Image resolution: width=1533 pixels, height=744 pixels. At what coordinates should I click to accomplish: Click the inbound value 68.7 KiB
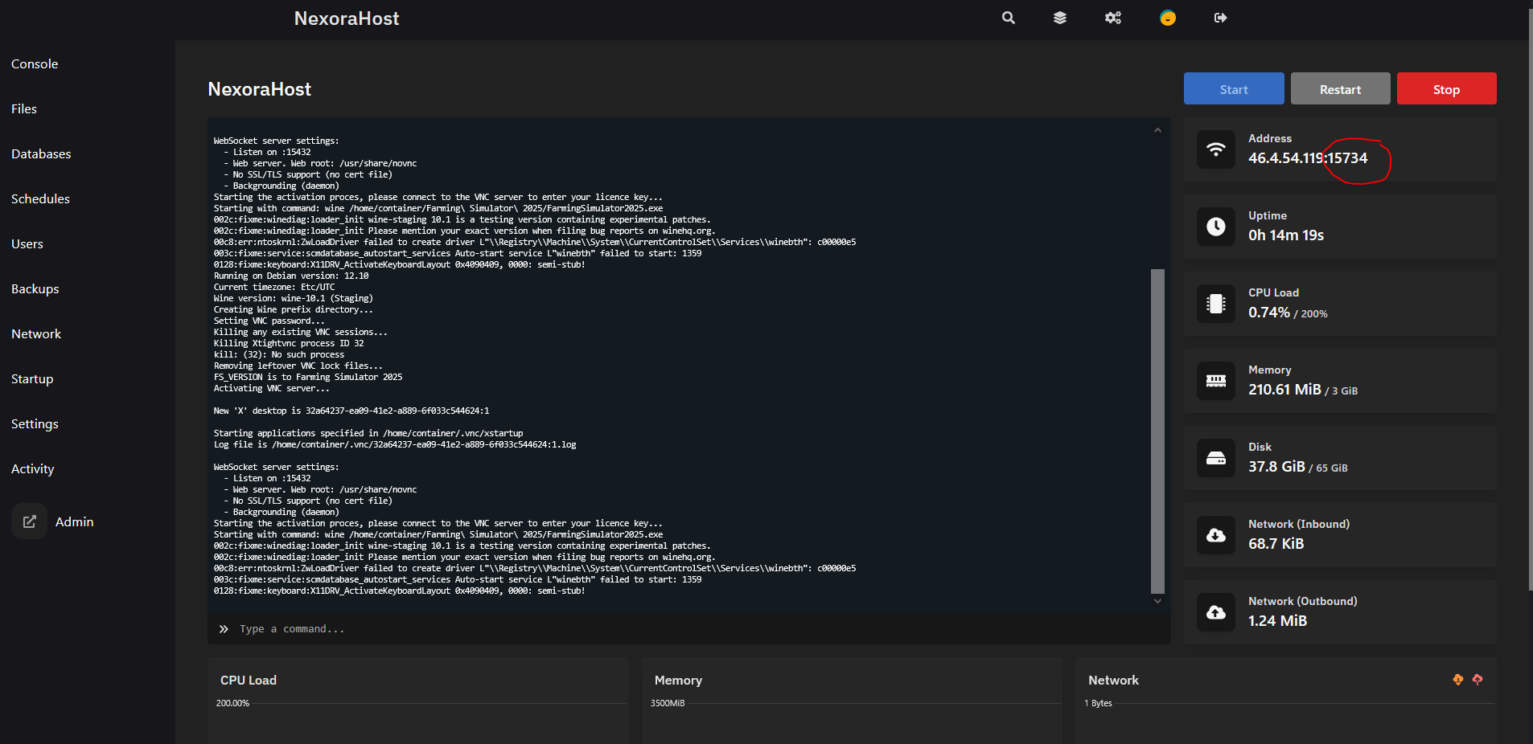point(1276,544)
